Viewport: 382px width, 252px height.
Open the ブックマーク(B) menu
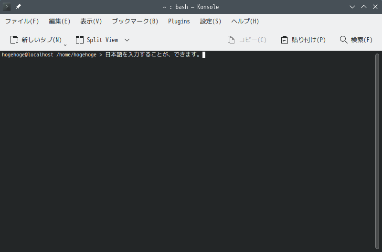pyautogui.click(x=135, y=21)
